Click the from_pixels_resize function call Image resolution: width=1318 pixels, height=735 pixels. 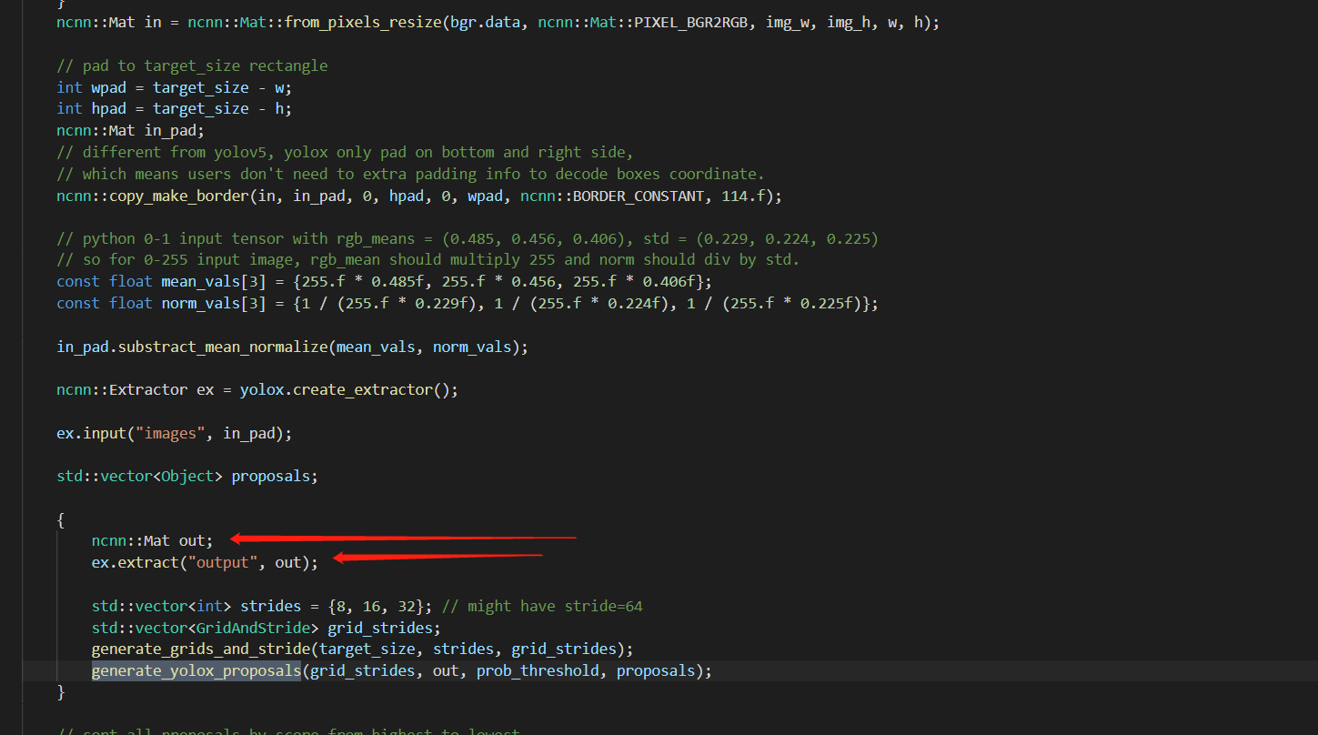coord(363,22)
